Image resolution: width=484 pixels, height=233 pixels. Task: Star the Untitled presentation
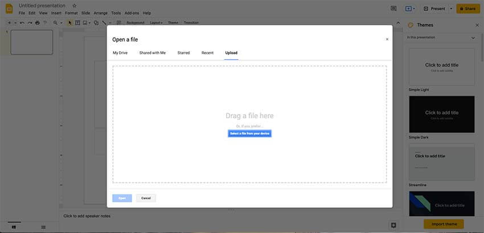(x=74, y=6)
